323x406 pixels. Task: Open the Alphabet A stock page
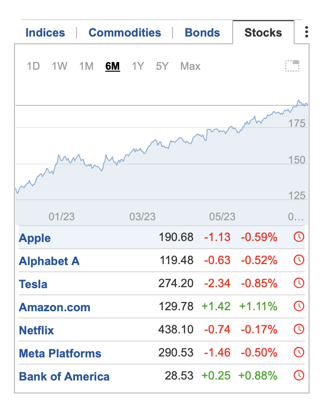click(49, 261)
